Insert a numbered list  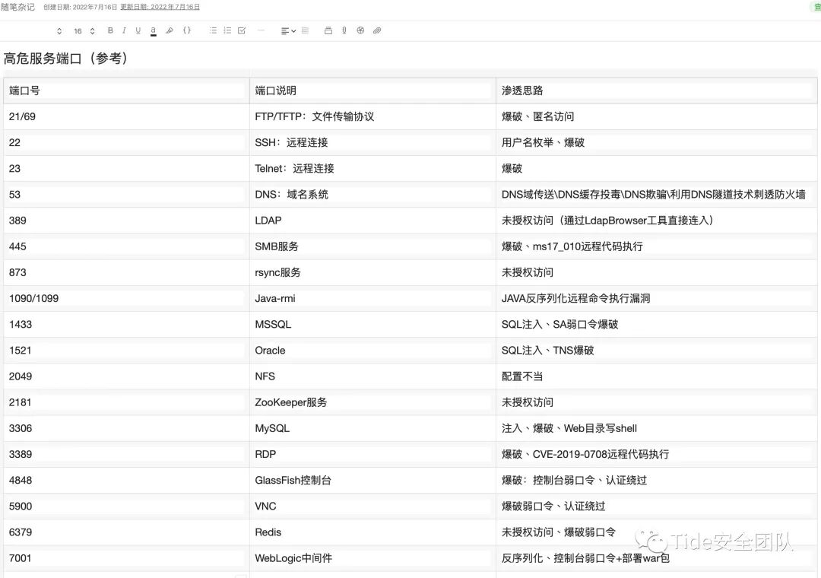coord(227,30)
